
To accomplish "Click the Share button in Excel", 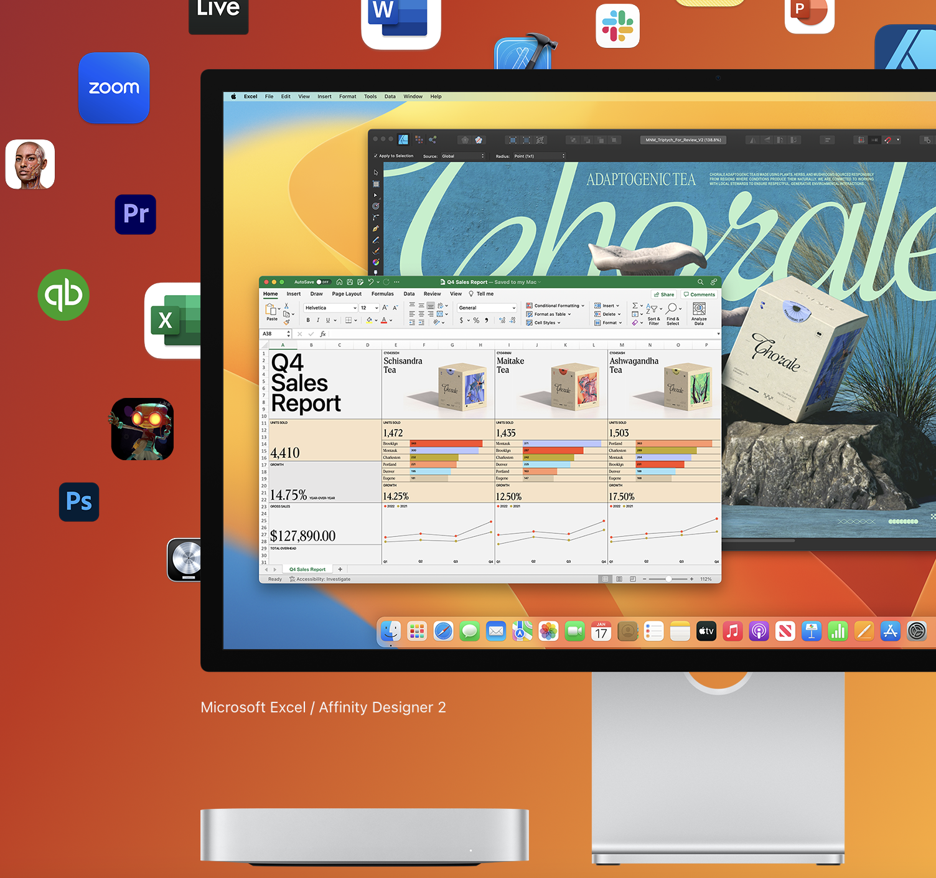I will [664, 295].
